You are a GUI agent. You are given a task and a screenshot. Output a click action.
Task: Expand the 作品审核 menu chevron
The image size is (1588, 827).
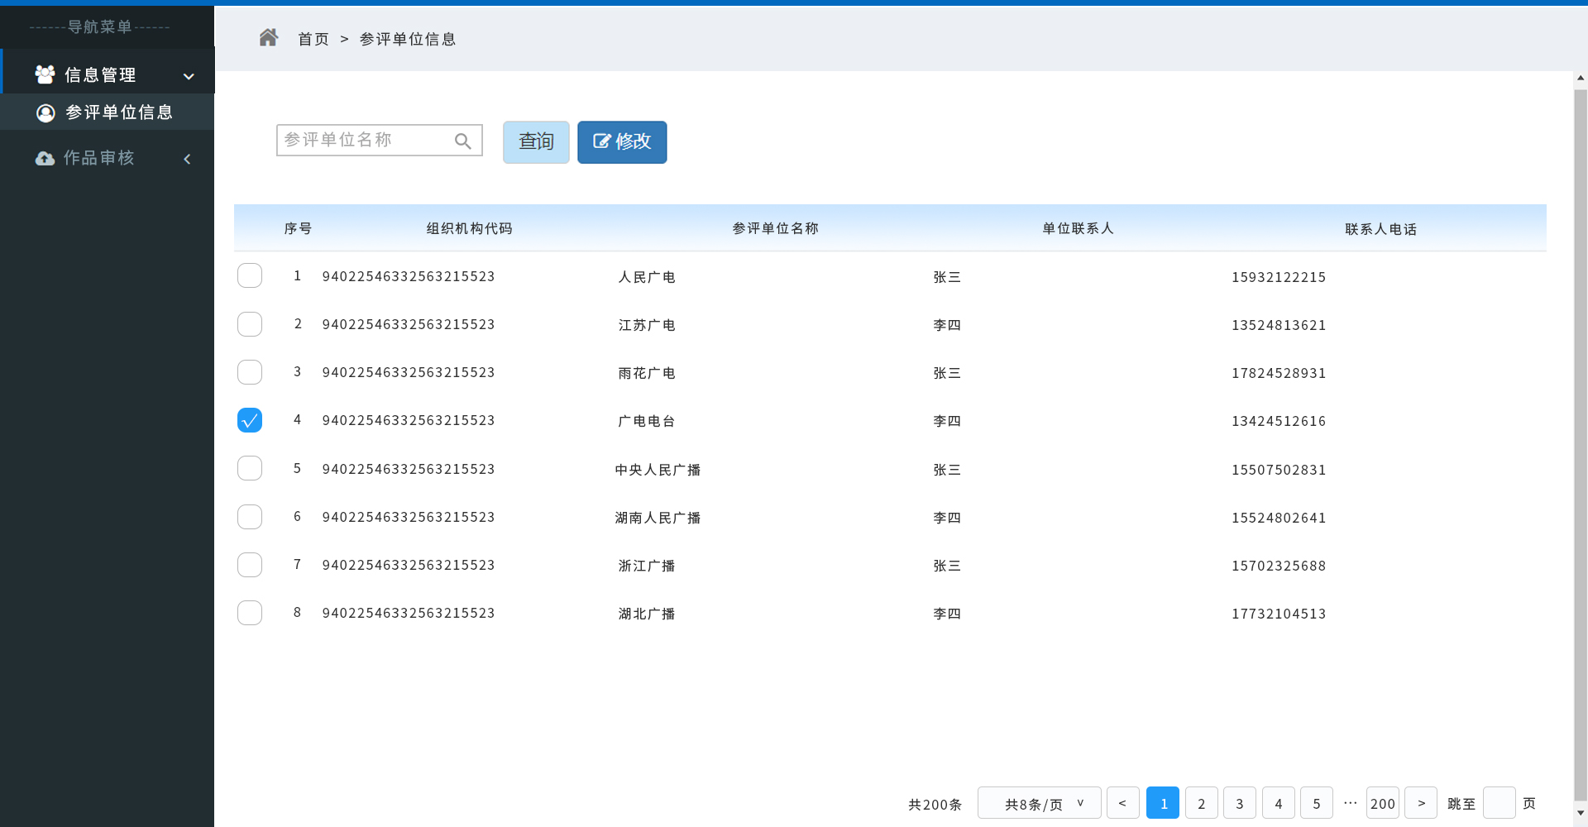click(x=188, y=159)
